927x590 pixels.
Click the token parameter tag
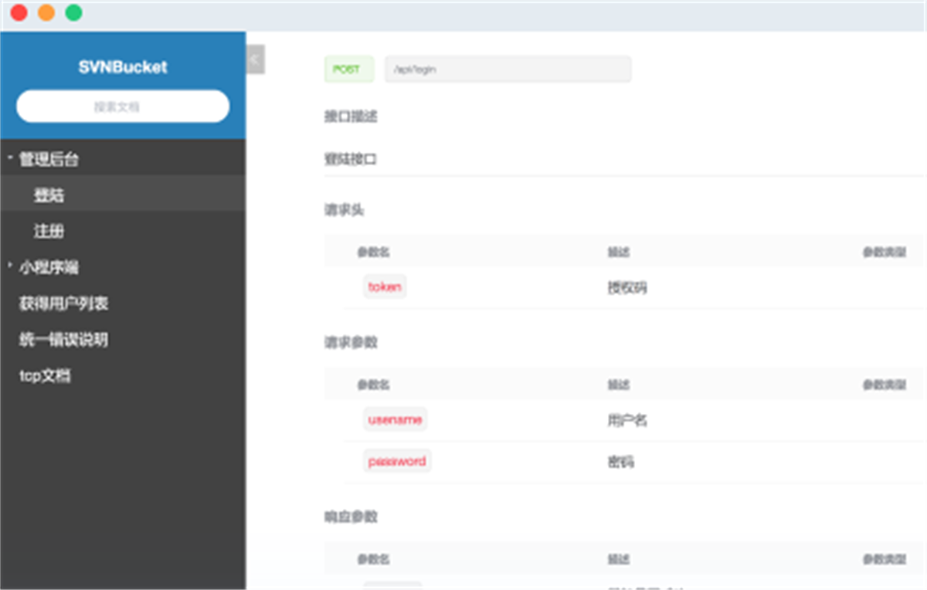(x=385, y=287)
